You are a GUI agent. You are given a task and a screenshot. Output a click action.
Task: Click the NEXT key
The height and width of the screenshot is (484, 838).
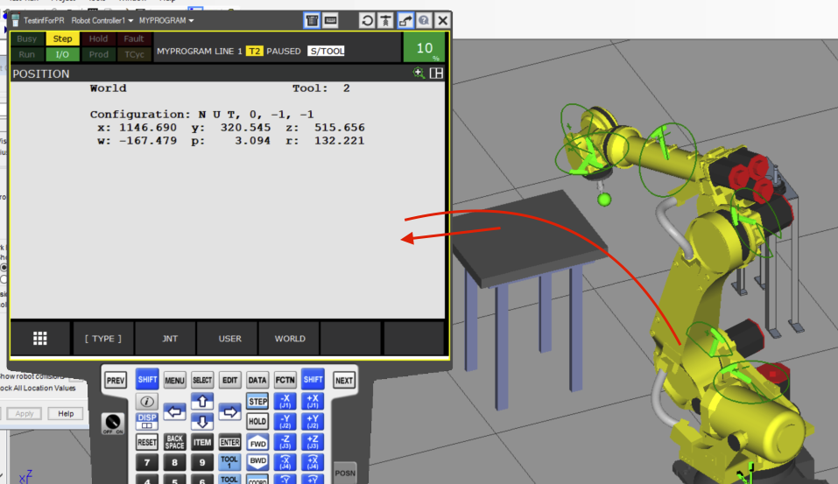tap(343, 381)
